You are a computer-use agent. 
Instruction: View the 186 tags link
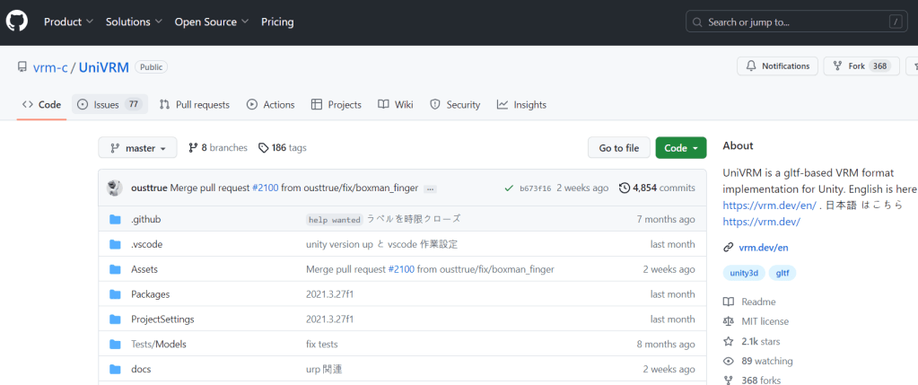click(282, 148)
